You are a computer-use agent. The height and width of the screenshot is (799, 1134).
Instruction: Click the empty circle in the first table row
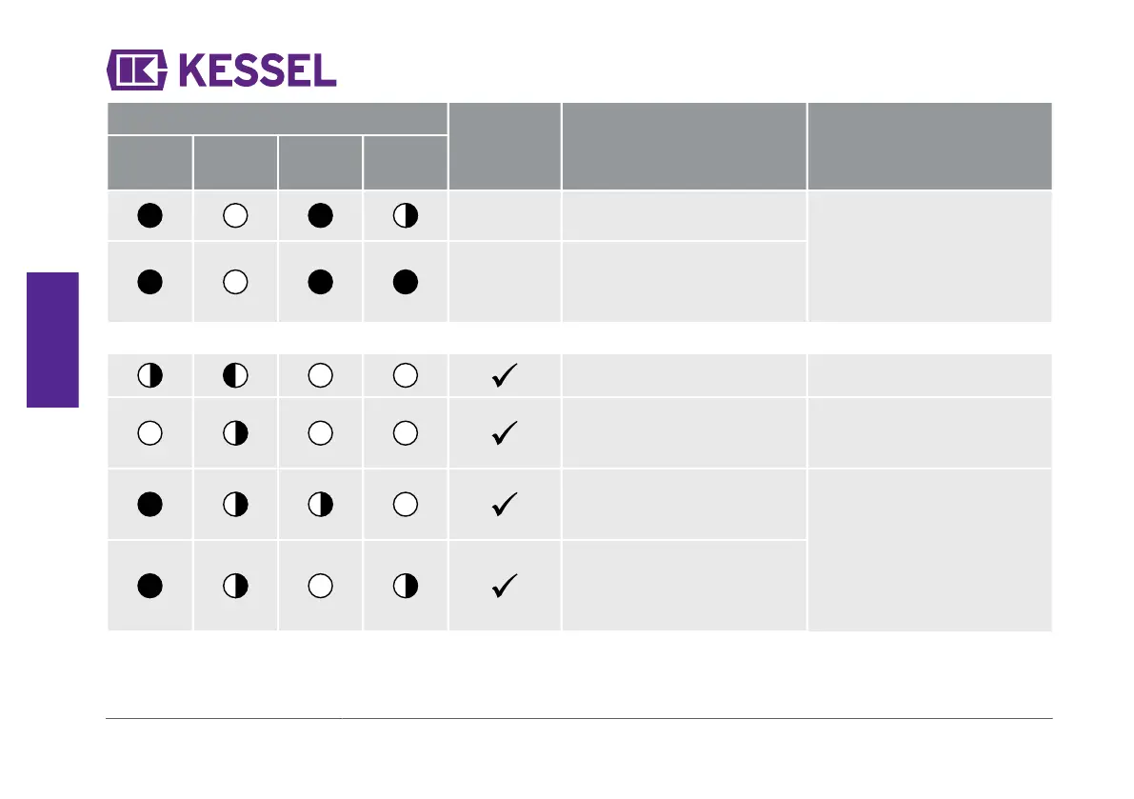tap(235, 215)
